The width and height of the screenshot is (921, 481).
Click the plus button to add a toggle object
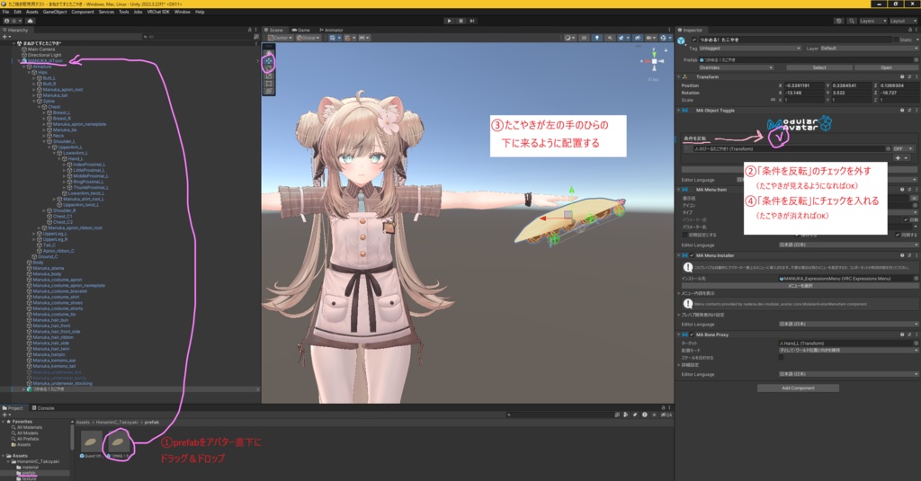pos(898,158)
